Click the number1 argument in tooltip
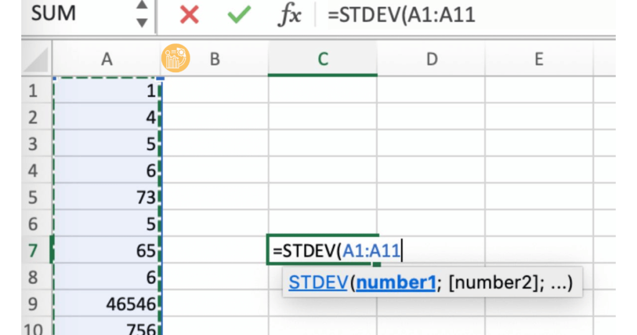 click(396, 283)
